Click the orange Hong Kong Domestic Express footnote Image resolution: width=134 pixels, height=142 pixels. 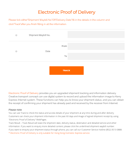coord(49,133)
